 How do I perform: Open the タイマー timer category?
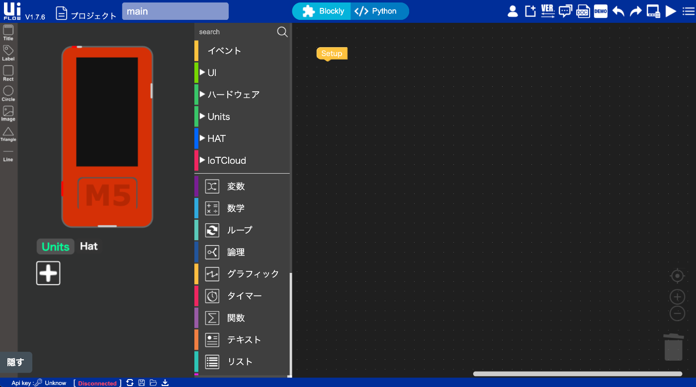(242, 296)
